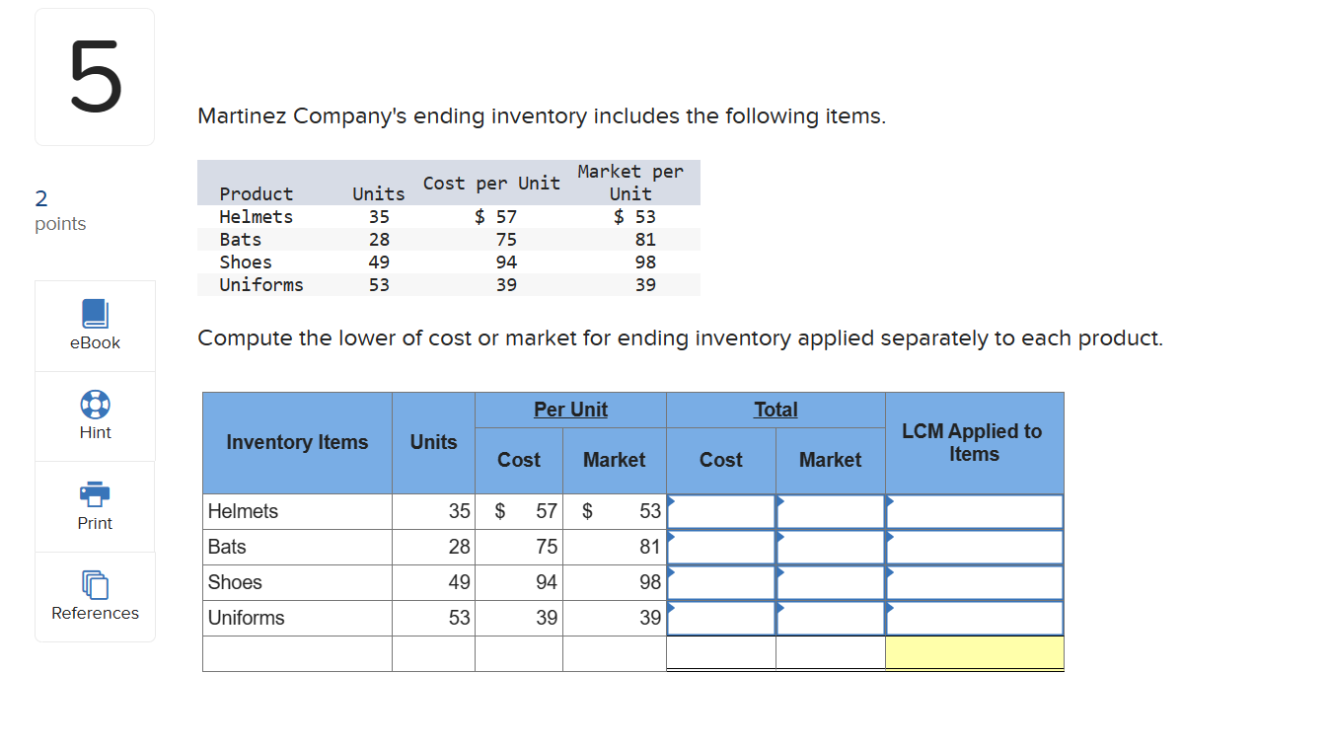The height and width of the screenshot is (749, 1329).
Task: Click the 'Per Unit' column header
Action: tap(570, 410)
